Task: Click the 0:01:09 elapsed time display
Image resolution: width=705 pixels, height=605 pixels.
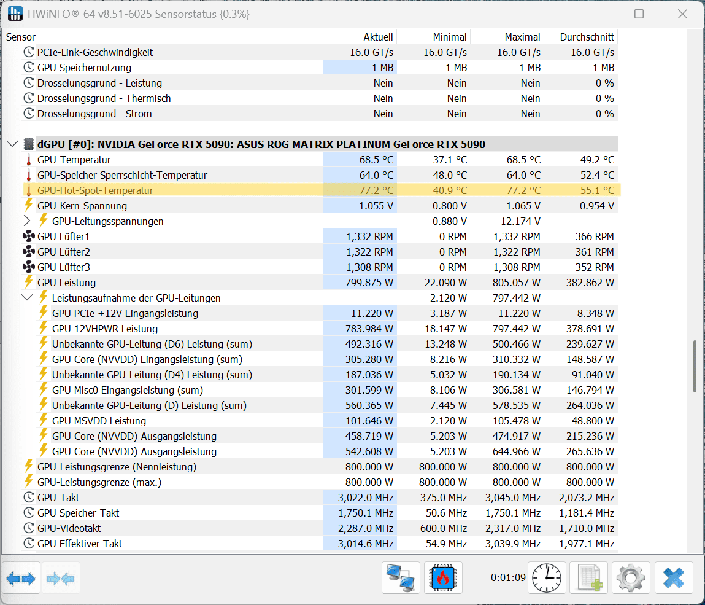Action: pos(508,577)
